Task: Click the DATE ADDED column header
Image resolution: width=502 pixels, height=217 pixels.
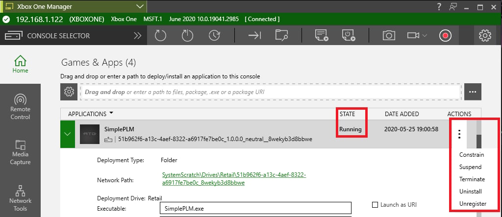Action: (x=402, y=114)
